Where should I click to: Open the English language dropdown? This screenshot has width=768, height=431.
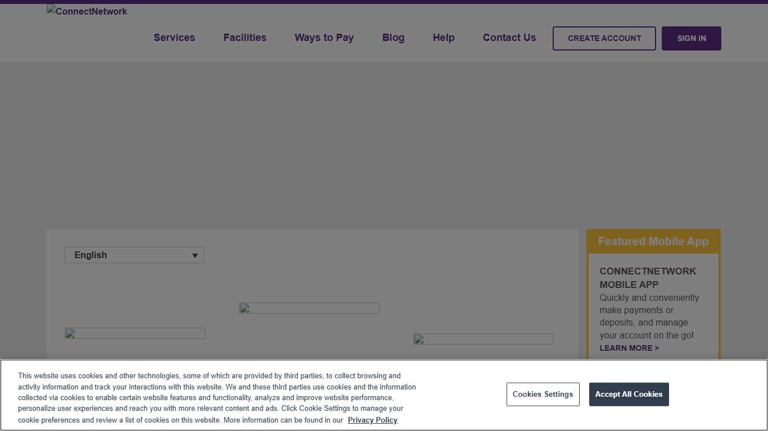pyautogui.click(x=134, y=255)
